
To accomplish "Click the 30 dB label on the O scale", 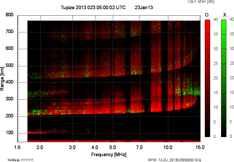I will [x=216, y=49].
